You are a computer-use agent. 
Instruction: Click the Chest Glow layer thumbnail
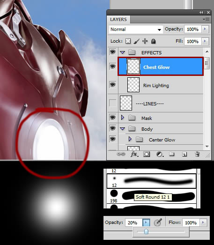tap(133, 67)
